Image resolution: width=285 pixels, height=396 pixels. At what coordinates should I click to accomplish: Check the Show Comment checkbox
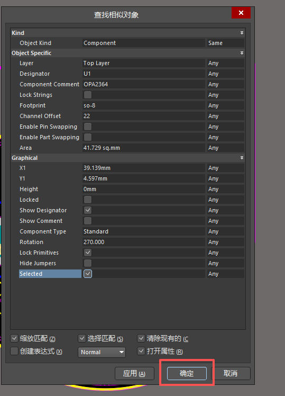point(88,221)
